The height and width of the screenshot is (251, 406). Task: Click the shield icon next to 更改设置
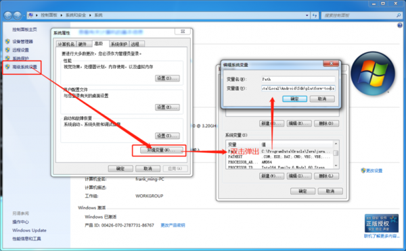(363, 171)
